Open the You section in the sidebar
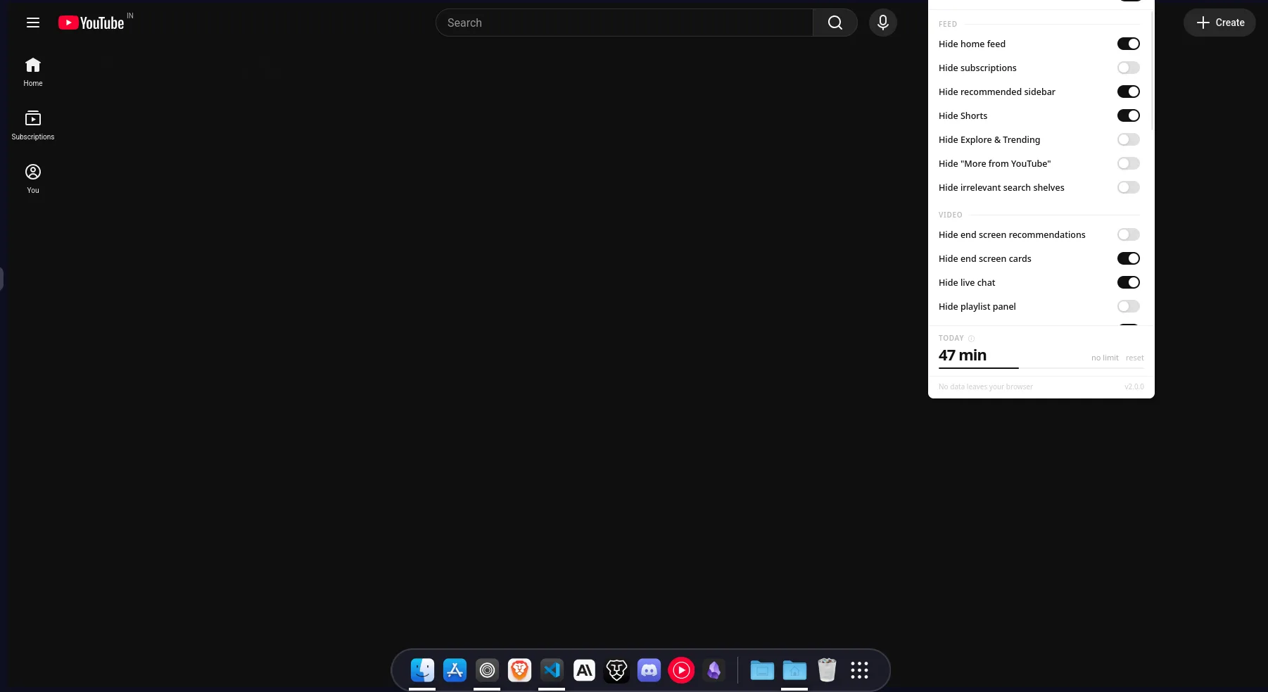Viewport: 1268px width, 692px height. 33,179
